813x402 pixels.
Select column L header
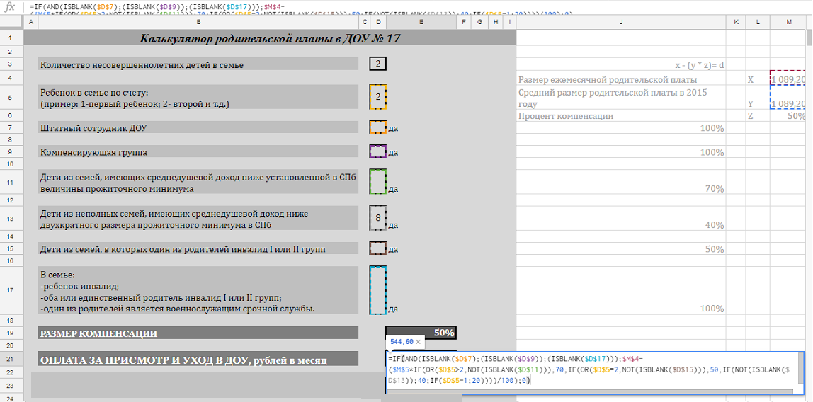[x=758, y=22]
